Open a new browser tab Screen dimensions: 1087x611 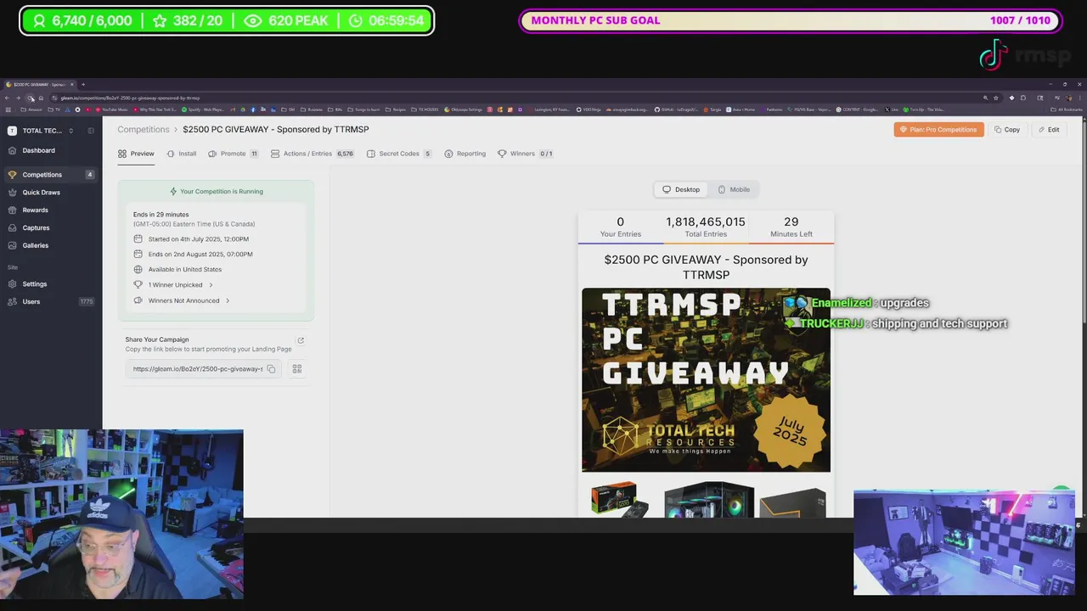[x=83, y=84]
